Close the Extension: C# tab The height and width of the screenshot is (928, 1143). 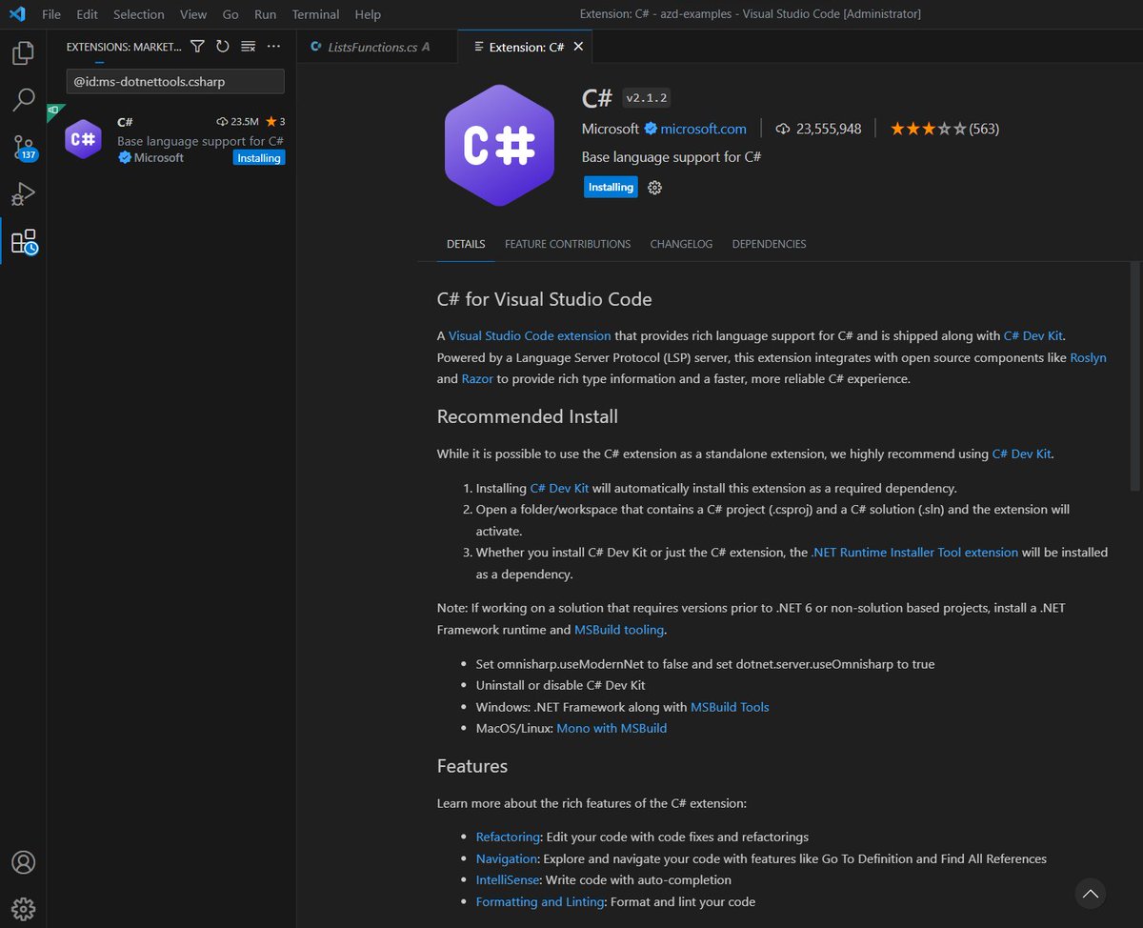[x=578, y=47]
